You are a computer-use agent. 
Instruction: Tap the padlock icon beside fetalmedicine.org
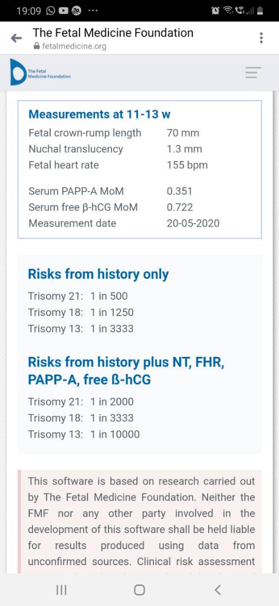37,46
